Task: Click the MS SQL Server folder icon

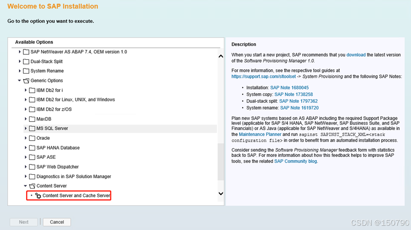Action: click(x=32, y=128)
